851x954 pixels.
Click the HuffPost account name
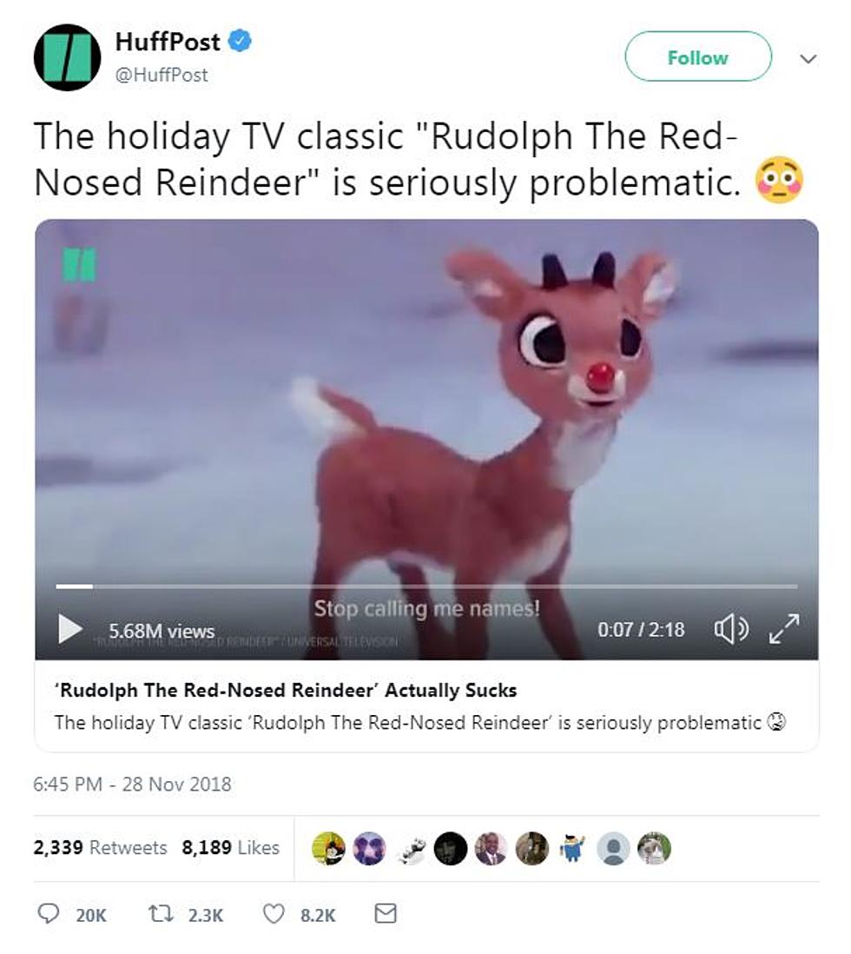[168, 42]
